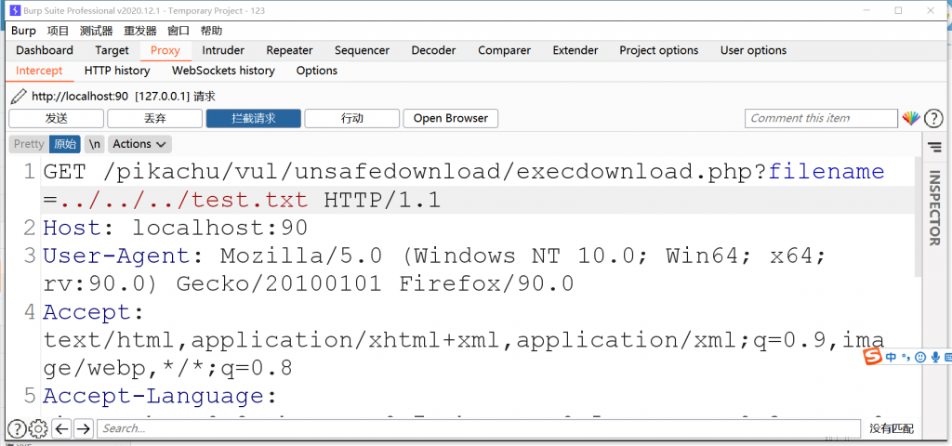This screenshot has height=446, width=952.
Task: Click the 丢弃 drop button
Action: [155, 118]
